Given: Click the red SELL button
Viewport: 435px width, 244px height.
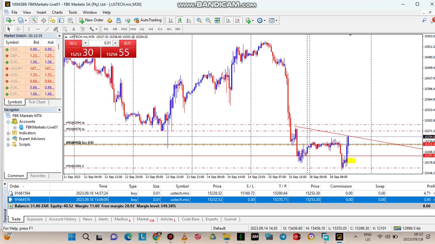Looking at the screenshot, I should click(73, 43).
